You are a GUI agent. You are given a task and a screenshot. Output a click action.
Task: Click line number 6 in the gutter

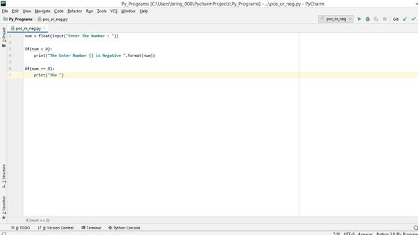pos(10,69)
